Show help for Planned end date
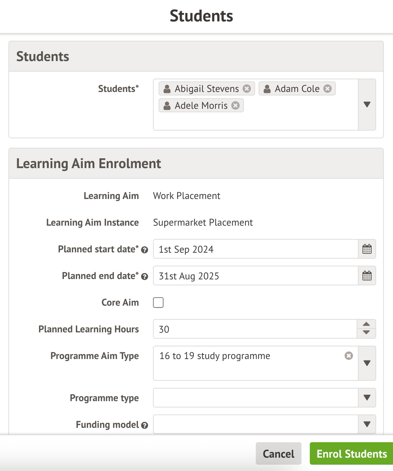This screenshot has height=471, width=393. pos(145,277)
